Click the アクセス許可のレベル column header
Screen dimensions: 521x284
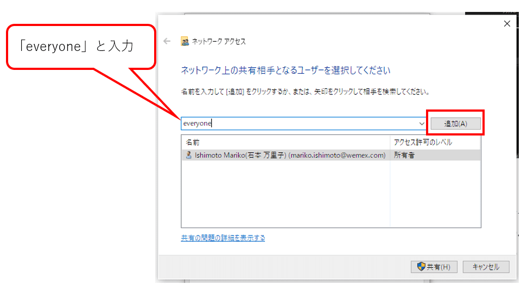click(435, 143)
